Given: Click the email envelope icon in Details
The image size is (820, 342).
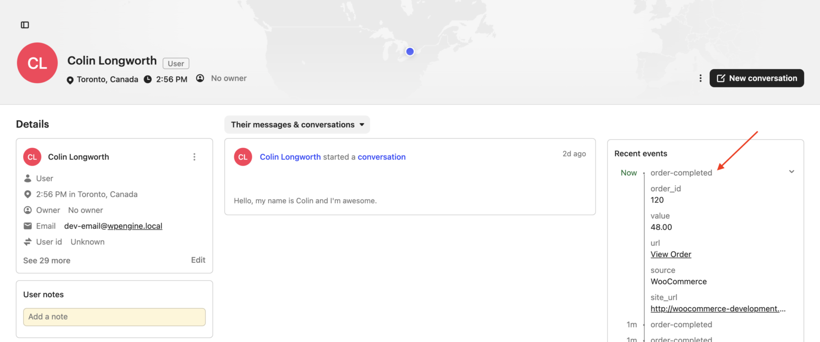Looking at the screenshot, I should coord(28,226).
